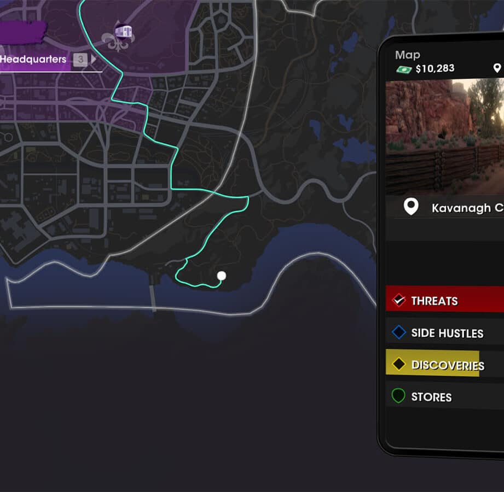504x492 pixels.
Task: Click the green cash icon
Action: [404, 69]
